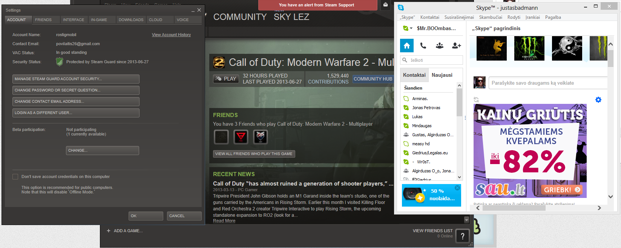Image resolution: width=621 pixels, height=248 pixels.
Task: Switch to the In-Game settings tab
Action: click(x=99, y=20)
